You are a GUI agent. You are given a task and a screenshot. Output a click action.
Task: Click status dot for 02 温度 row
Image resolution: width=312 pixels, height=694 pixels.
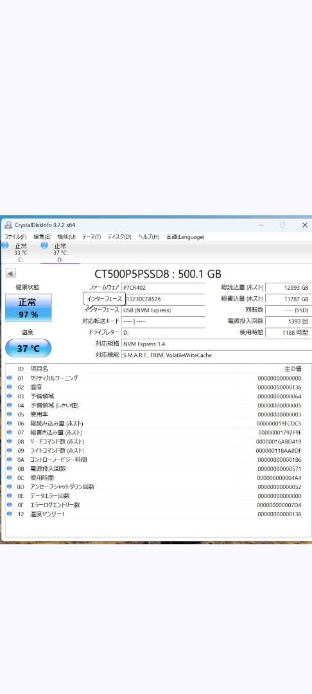pos(10,387)
